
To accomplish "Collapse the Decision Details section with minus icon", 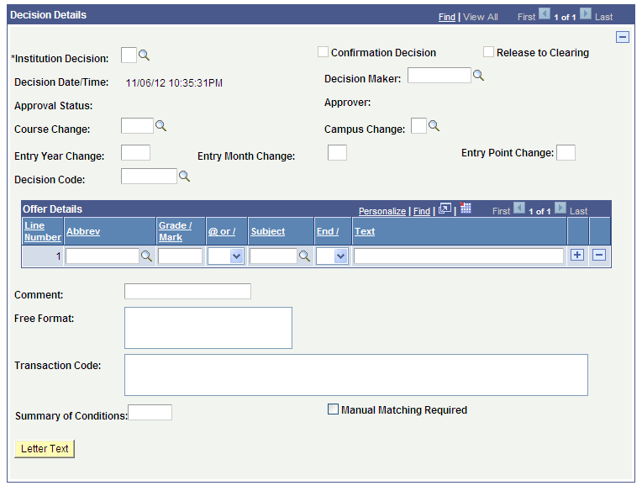I will 623,37.
